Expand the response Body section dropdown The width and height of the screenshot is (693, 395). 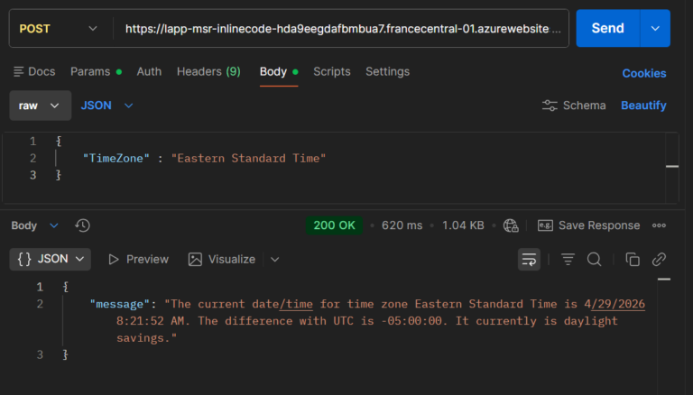[34, 225]
